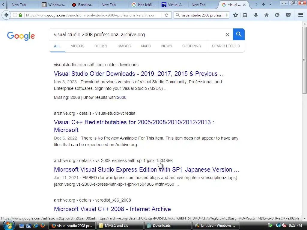Select the ALL results tab
This screenshot has width=307, height=230.
pos(57,46)
